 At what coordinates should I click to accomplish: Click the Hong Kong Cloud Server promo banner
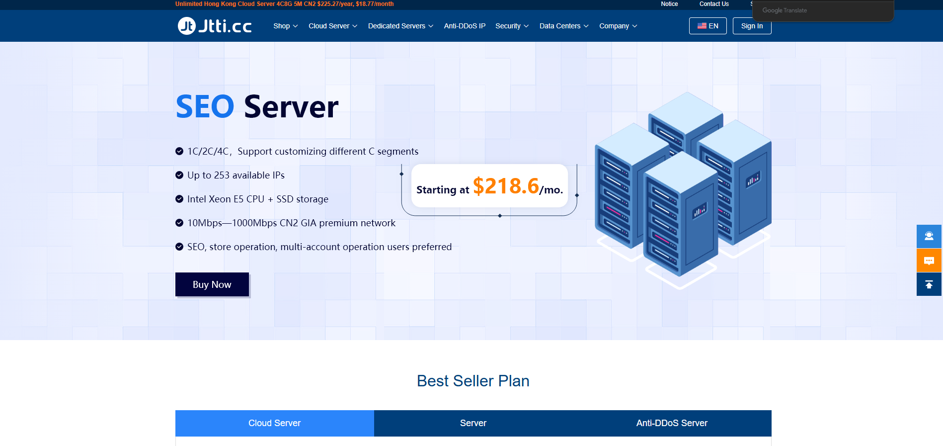tap(284, 4)
